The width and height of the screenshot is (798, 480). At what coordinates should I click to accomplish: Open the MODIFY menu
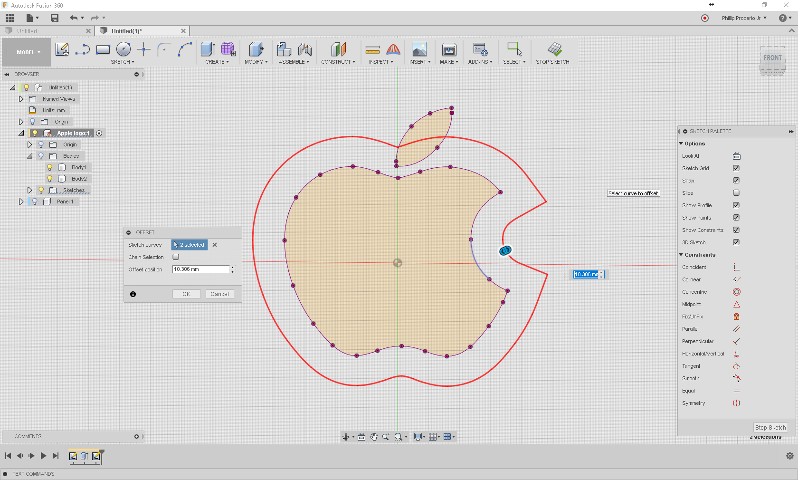[256, 62]
